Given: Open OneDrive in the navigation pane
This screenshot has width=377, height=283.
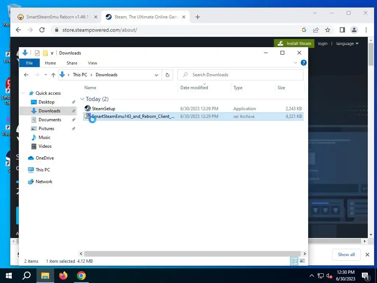Looking at the screenshot, I should 45,158.
